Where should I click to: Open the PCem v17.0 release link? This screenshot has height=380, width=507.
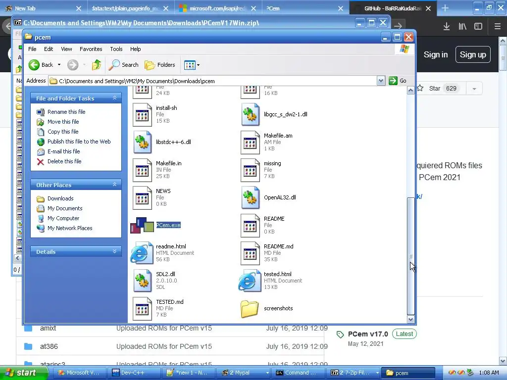pyautogui.click(x=368, y=334)
